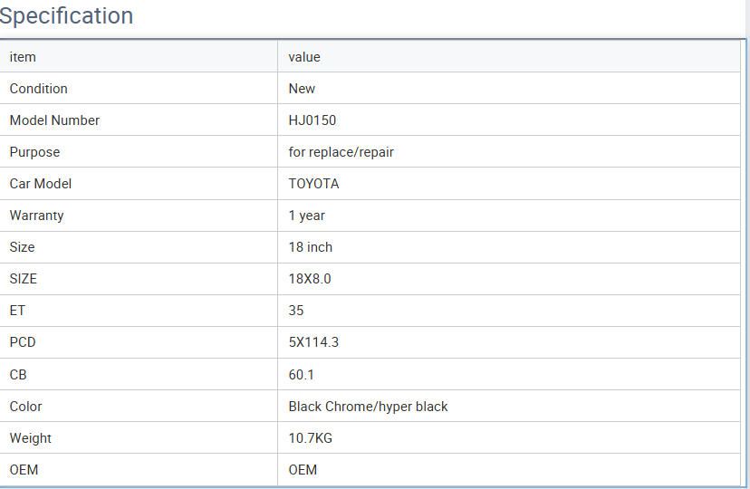750x489 pixels.
Task: Click the TOYOTA car model value
Action: pos(313,184)
